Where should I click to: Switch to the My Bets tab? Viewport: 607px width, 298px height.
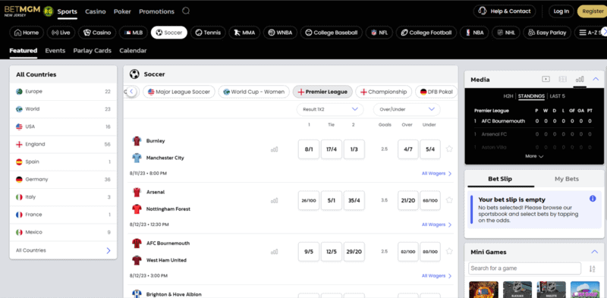pos(566,179)
